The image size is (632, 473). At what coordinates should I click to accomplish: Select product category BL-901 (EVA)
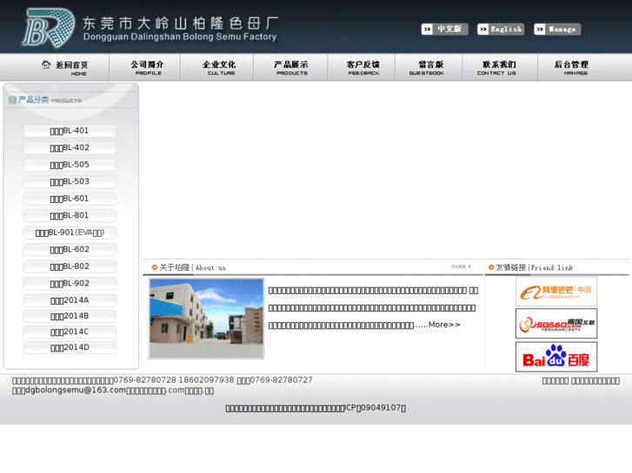pos(70,233)
